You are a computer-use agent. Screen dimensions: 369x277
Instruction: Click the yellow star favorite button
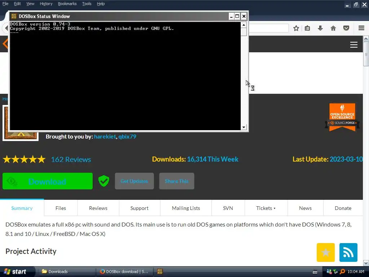[x=326, y=252]
